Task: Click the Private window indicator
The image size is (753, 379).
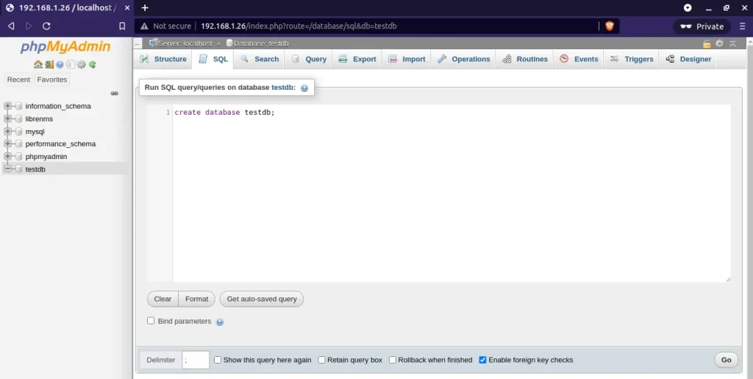Action: 702,26
